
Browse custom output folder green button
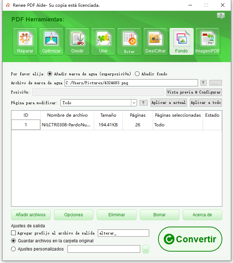coord(146,249)
